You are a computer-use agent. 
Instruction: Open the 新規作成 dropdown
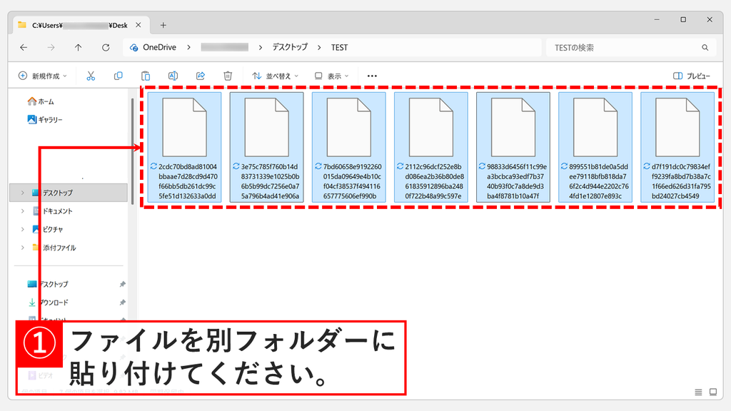[x=42, y=76]
